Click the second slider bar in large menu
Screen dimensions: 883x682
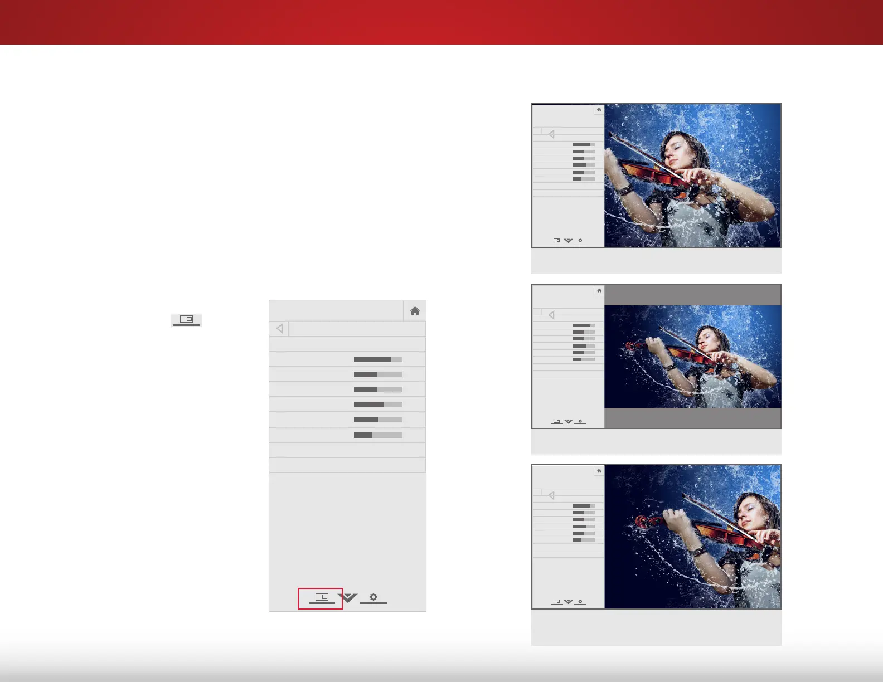[378, 374]
